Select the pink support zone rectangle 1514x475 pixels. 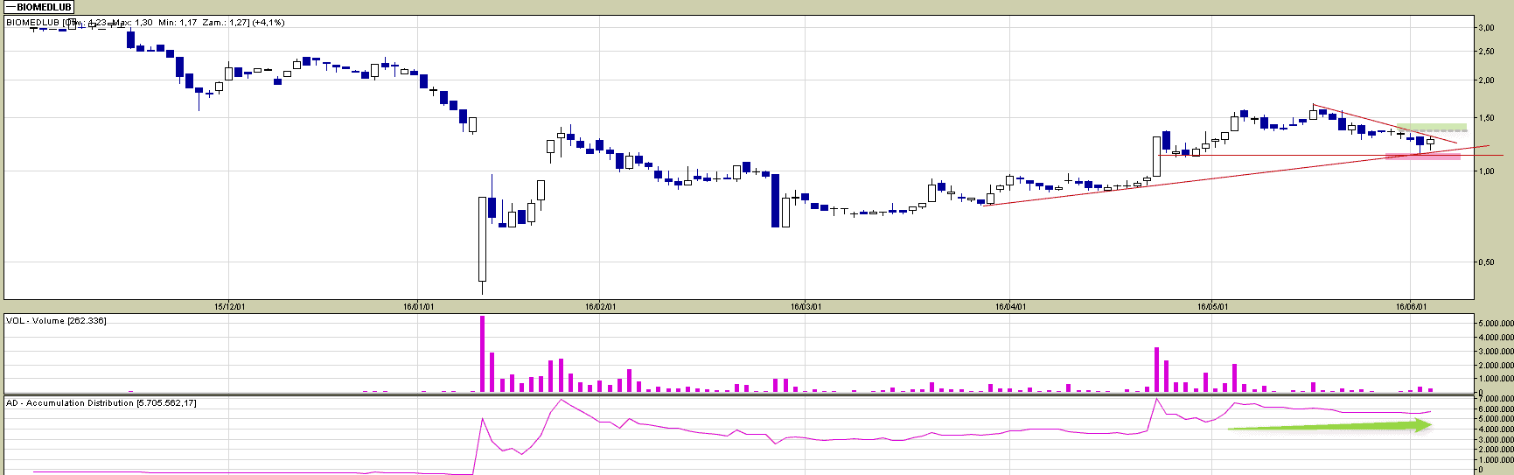[1423, 157]
